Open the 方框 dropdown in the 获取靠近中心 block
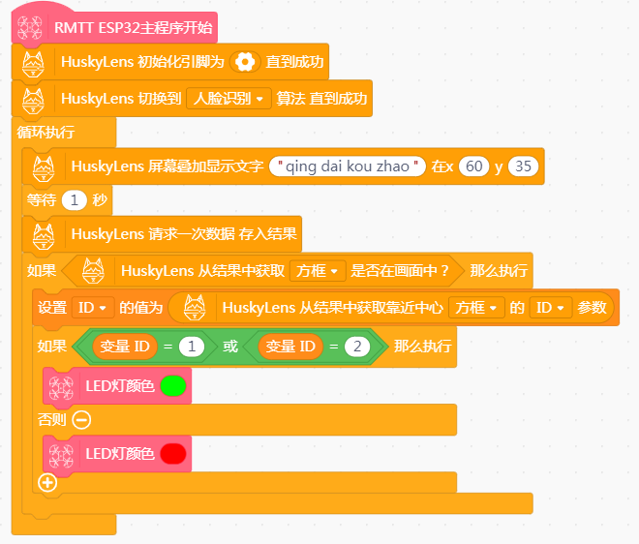The height and width of the screenshot is (544, 639). coord(476,308)
